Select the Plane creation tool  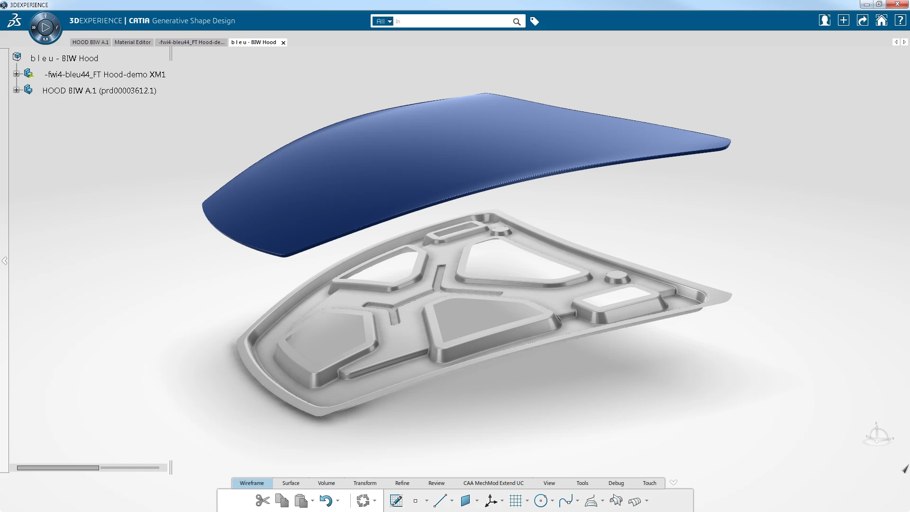coord(465,501)
